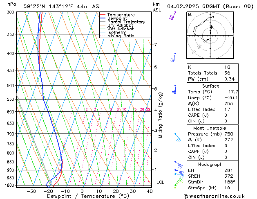Click the PW (cm) value 0.34
The height and width of the screenshot is (199, 257).
coord(230,79)
